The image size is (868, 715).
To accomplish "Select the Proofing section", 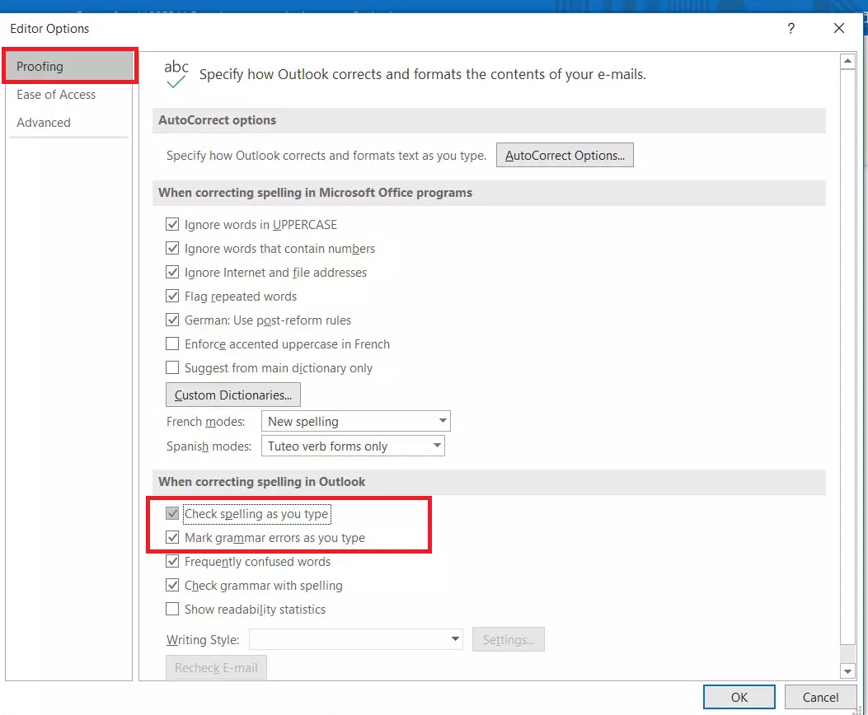I will [x=41, y=66].
